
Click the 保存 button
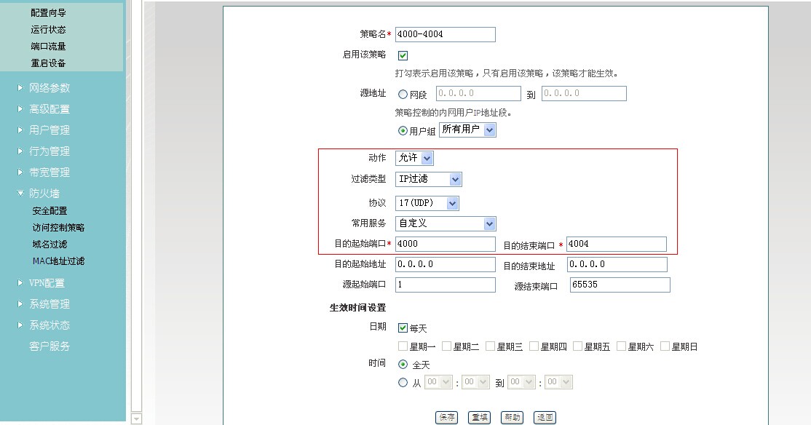[446, 417]
